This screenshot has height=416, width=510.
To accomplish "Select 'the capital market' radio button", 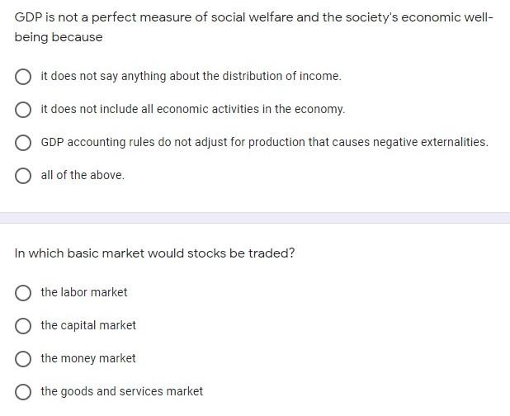I will (x=24, y=326).
